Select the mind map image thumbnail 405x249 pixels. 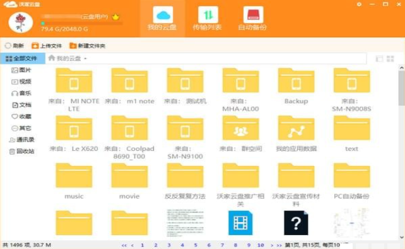pyautogui.click(x=351, y=223)
